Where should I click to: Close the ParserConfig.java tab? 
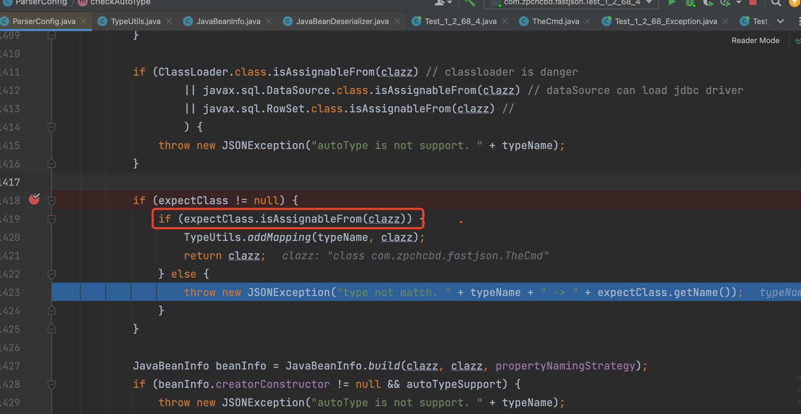(83, 21)
